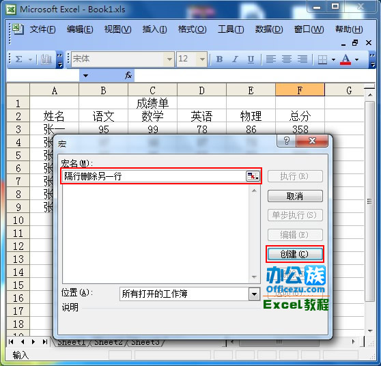Click the cell with value 358
Viewport: 381px width, 366px height.
click(x=300, y=129)
